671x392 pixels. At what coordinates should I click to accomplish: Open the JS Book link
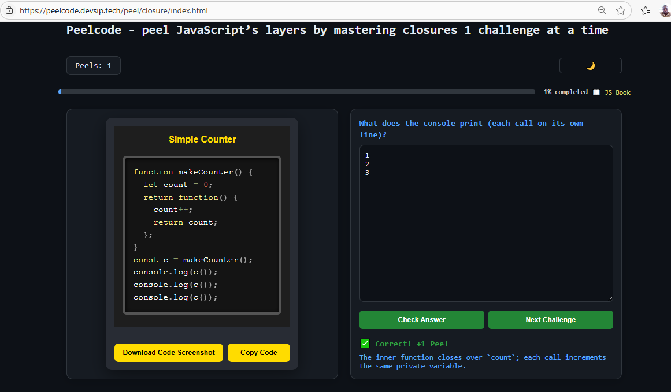617,92
